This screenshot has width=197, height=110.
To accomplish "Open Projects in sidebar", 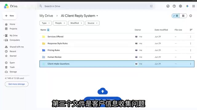I will coord(13,29).
